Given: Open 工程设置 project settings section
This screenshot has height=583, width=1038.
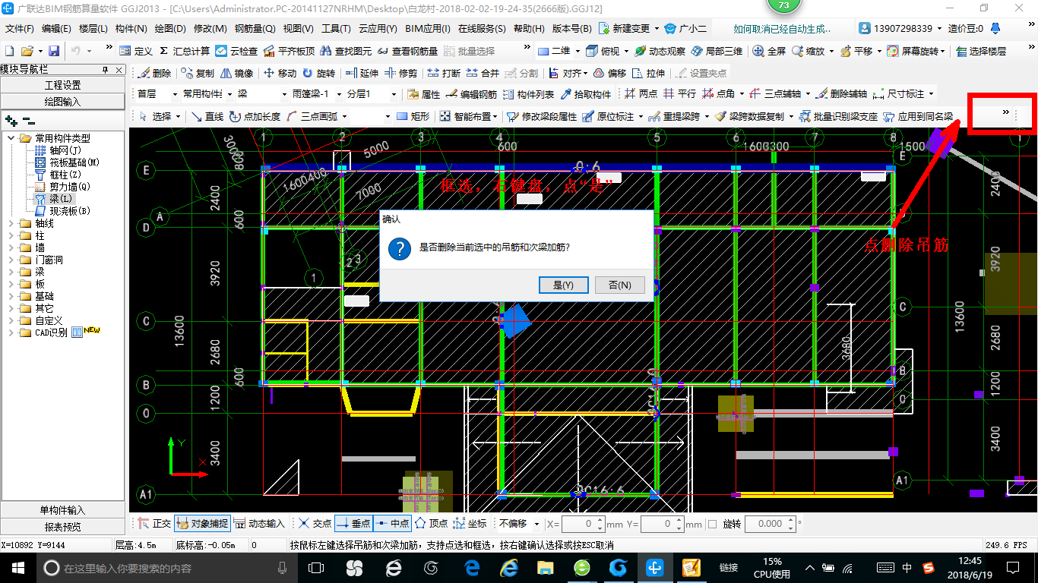Looking at the screenshot, I should click(63, 85).
